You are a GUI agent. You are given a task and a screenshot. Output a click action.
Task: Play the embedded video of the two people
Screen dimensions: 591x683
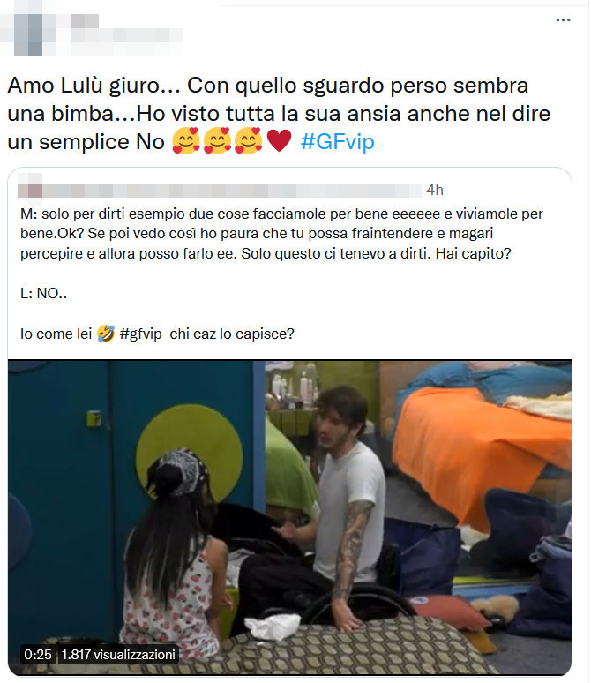pos(289,517)
